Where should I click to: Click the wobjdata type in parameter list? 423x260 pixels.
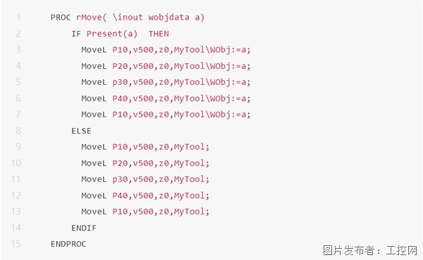point(168,18)
